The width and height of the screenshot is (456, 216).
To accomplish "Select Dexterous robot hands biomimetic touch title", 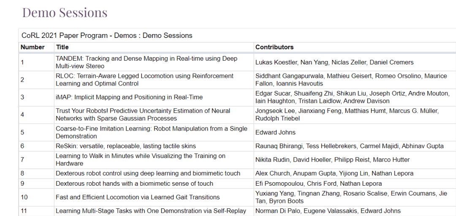I will point(134,184).
